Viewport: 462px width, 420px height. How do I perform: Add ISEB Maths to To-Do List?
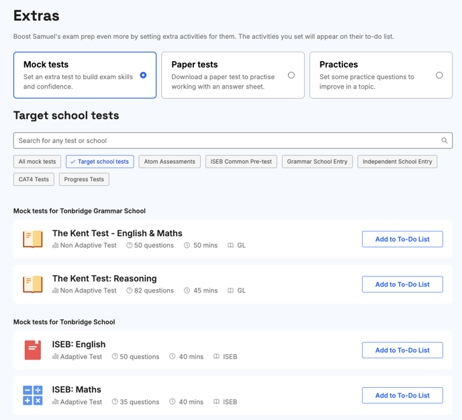coord(402,395)
